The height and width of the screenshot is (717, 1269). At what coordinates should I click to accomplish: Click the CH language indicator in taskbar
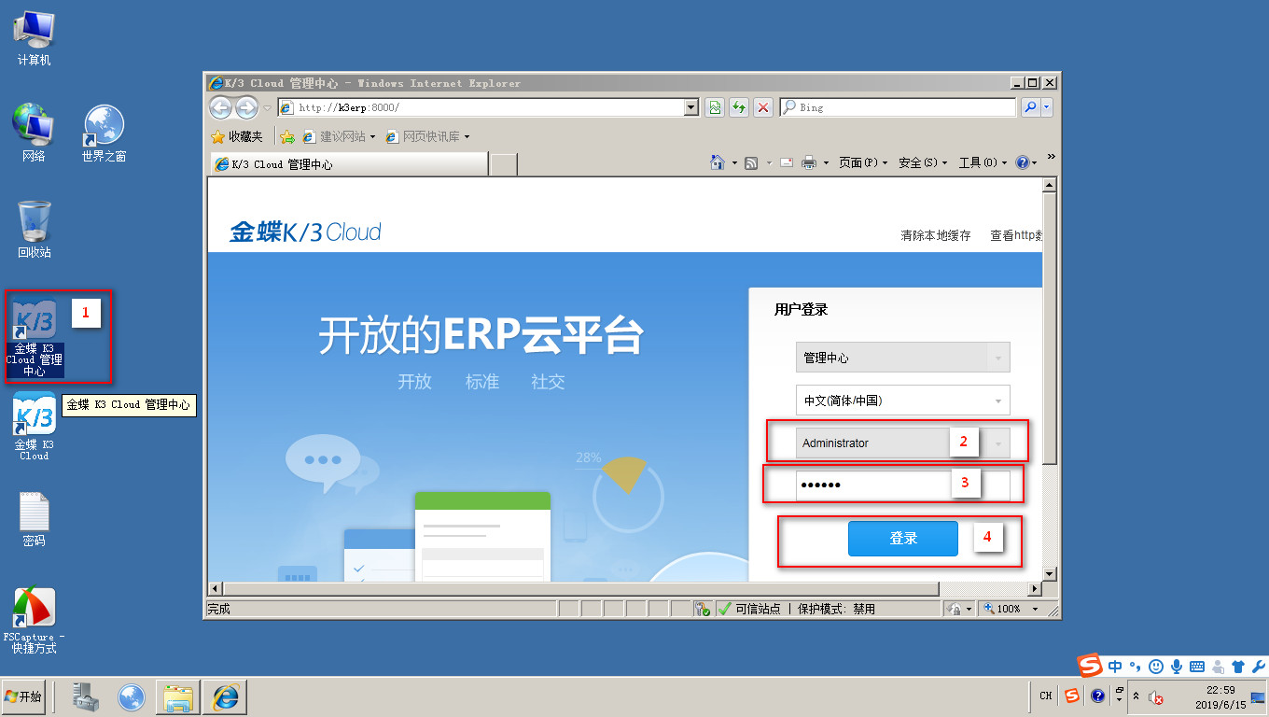tap(1046, 696)
